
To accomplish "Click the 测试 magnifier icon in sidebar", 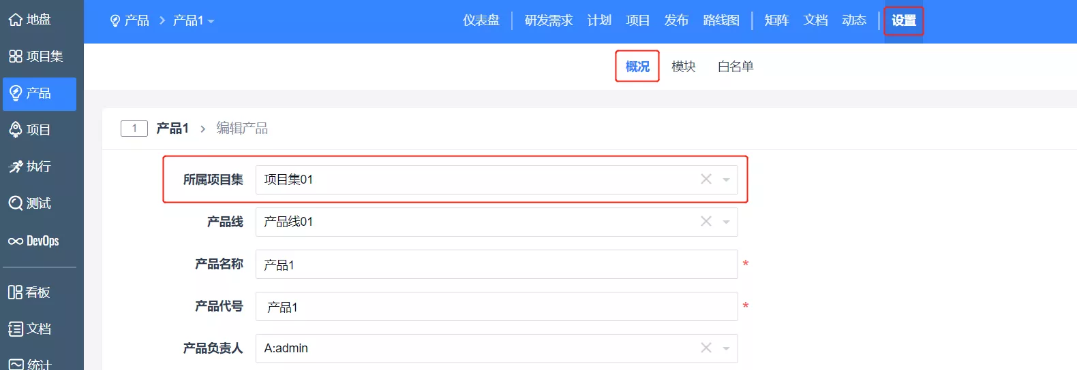I will pos(15,203).
